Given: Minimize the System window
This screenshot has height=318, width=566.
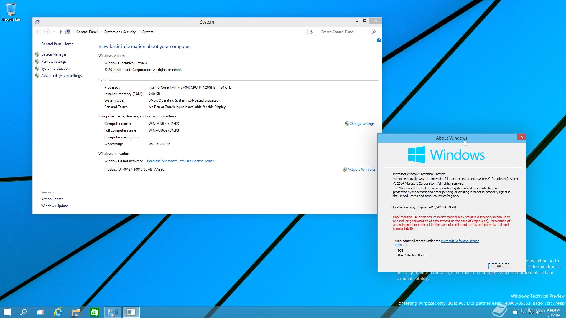Looking at the screenshot, I should 357,21.
